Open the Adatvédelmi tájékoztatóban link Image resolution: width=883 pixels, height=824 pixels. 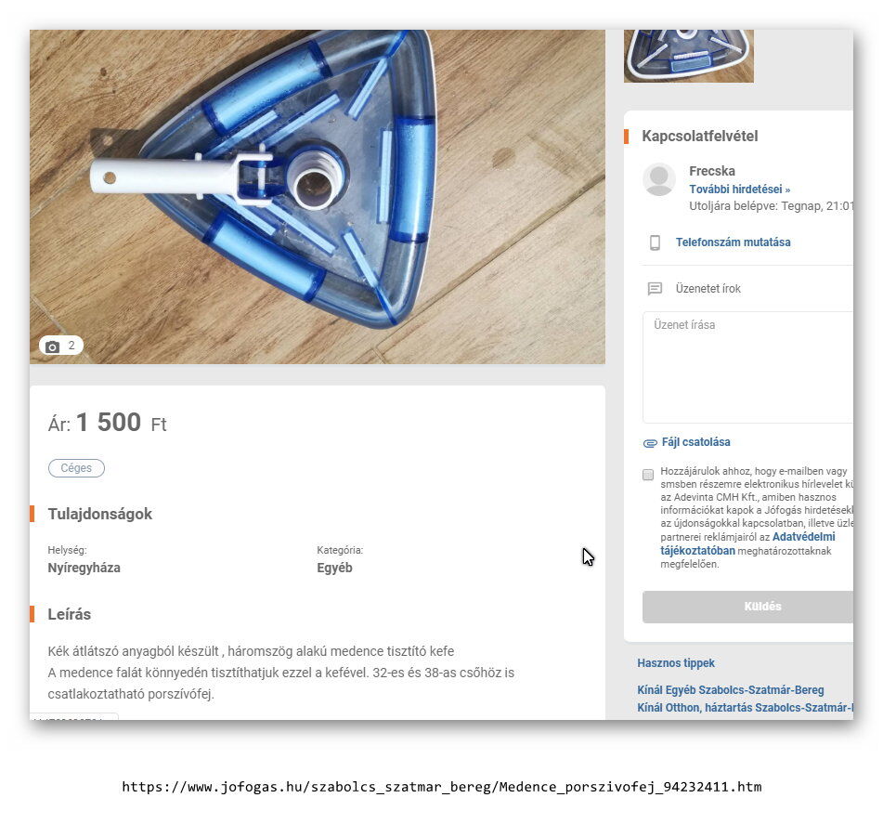(x=747, y=543)
